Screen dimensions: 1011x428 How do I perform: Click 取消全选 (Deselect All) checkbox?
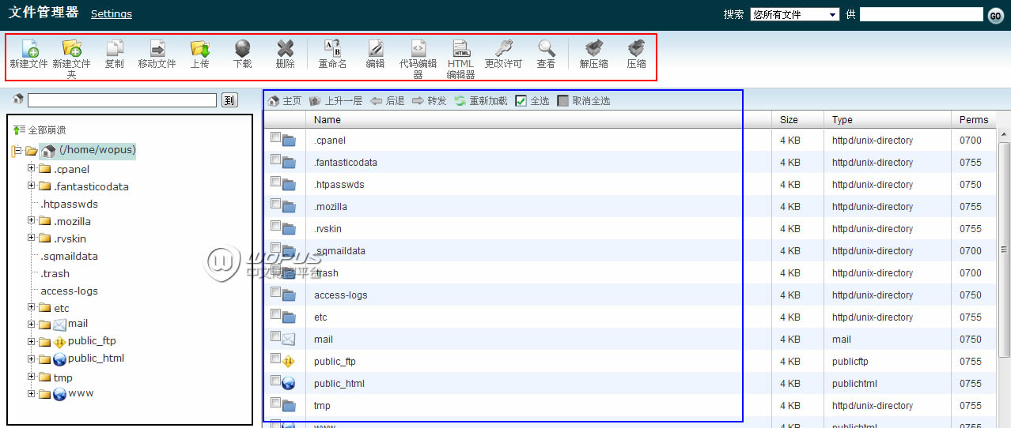coord(563,101)
